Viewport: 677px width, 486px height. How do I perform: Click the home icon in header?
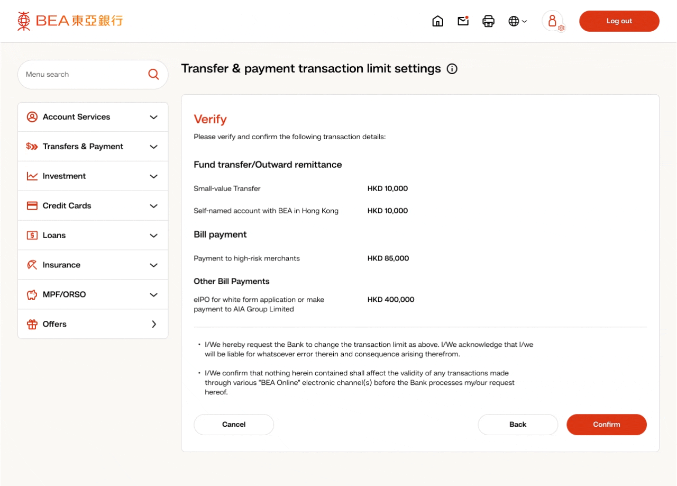(437, 21)
